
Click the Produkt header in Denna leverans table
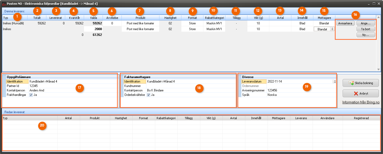click(x=140, y=18)
